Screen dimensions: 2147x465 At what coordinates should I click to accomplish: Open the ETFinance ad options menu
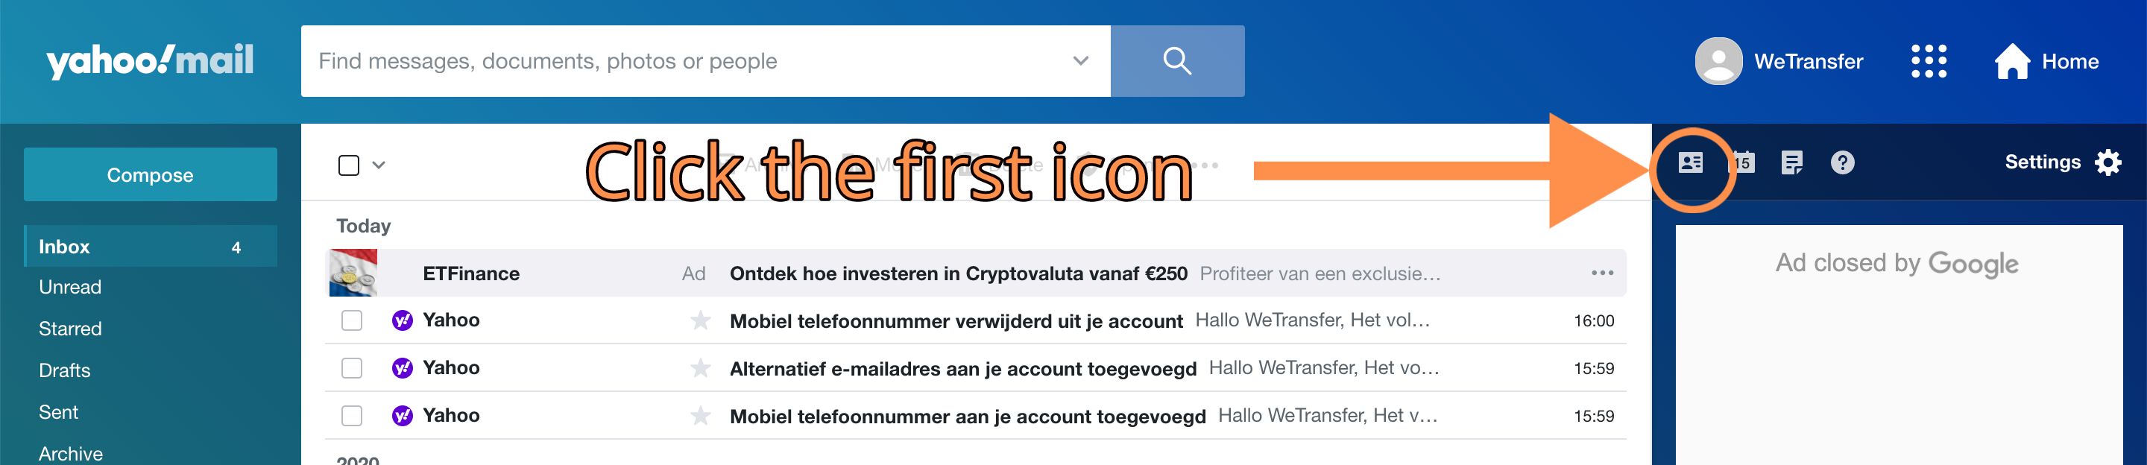1601,273
